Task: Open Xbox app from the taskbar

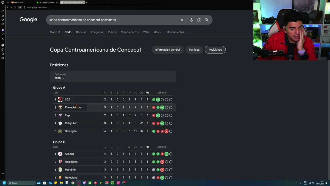Action: (x=90, y=183)
